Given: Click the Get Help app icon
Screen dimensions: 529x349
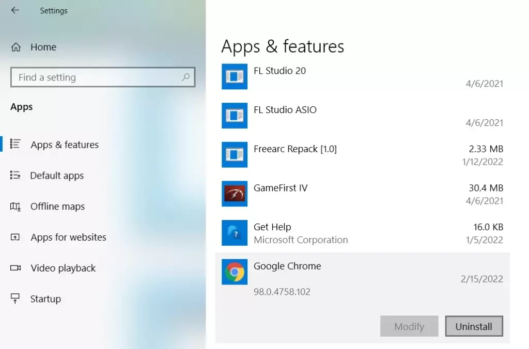Looking at the screenshot, I should pyautogui.click(x=235, y=233).
